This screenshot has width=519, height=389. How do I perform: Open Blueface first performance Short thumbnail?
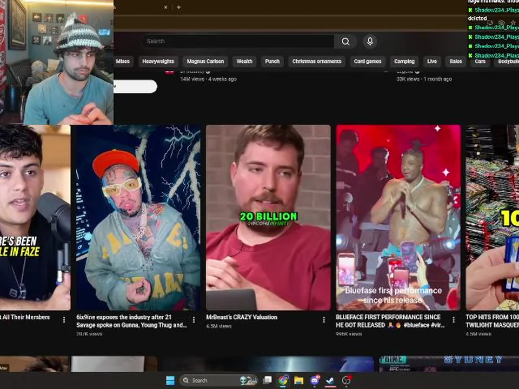click(x=398, y=217)
